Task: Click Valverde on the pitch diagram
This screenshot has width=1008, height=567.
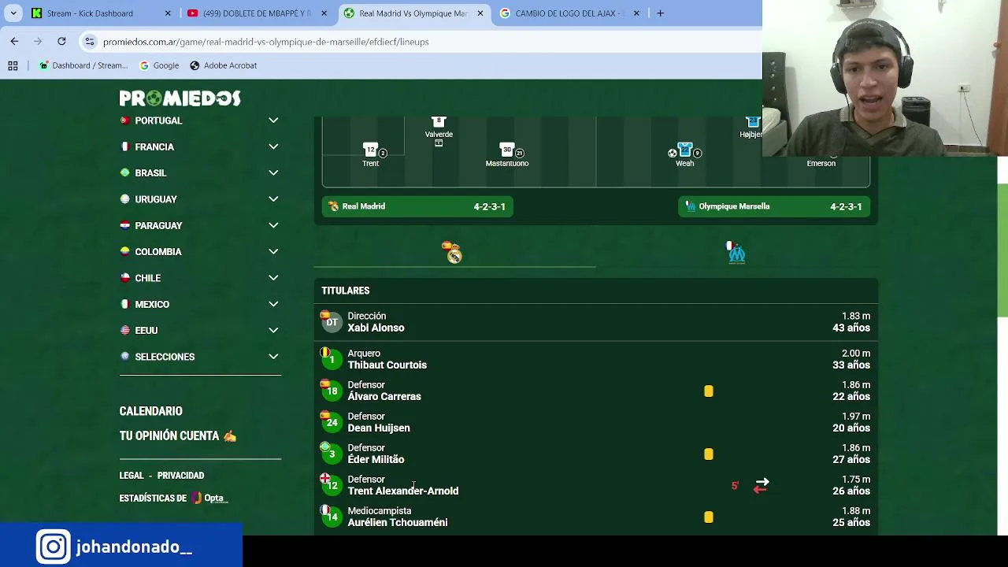Action: pyautogui.click(x=439, y=128)
